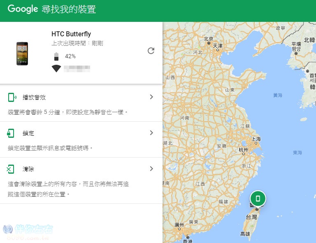This screenshot has height=243, width=316.
Task: Click 安徽 province label on map
Action: click(x=222, y=146)
